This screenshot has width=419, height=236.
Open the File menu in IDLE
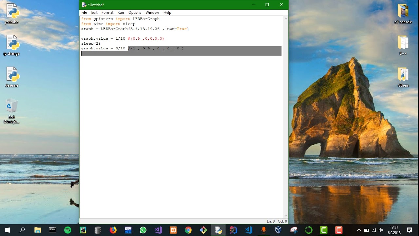tap(84, 12)
